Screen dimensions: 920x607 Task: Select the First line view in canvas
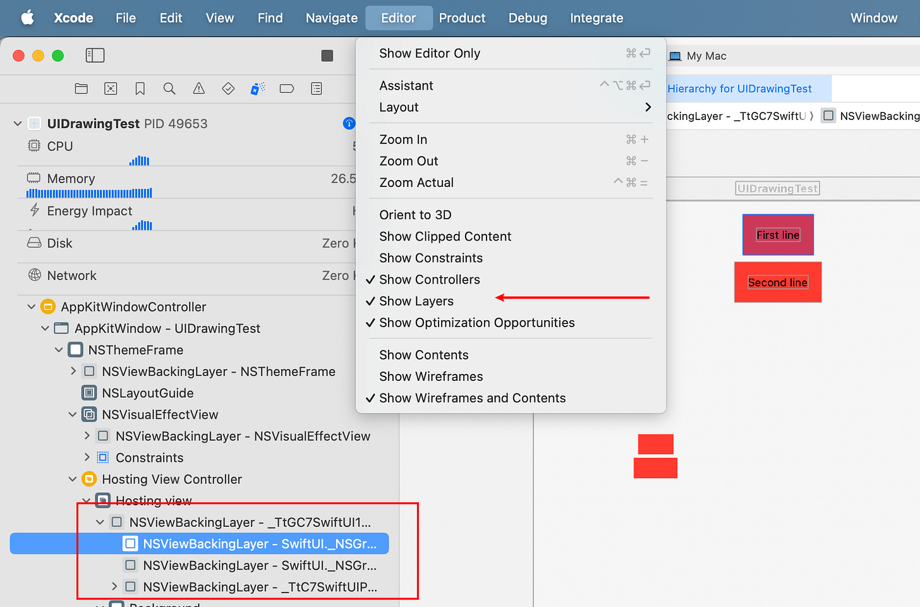(x=778, y=235)
